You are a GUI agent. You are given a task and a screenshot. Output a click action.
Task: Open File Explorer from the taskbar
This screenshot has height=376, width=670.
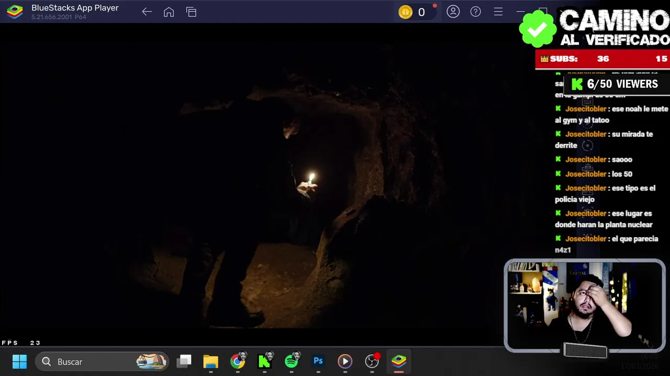point(210,361)
